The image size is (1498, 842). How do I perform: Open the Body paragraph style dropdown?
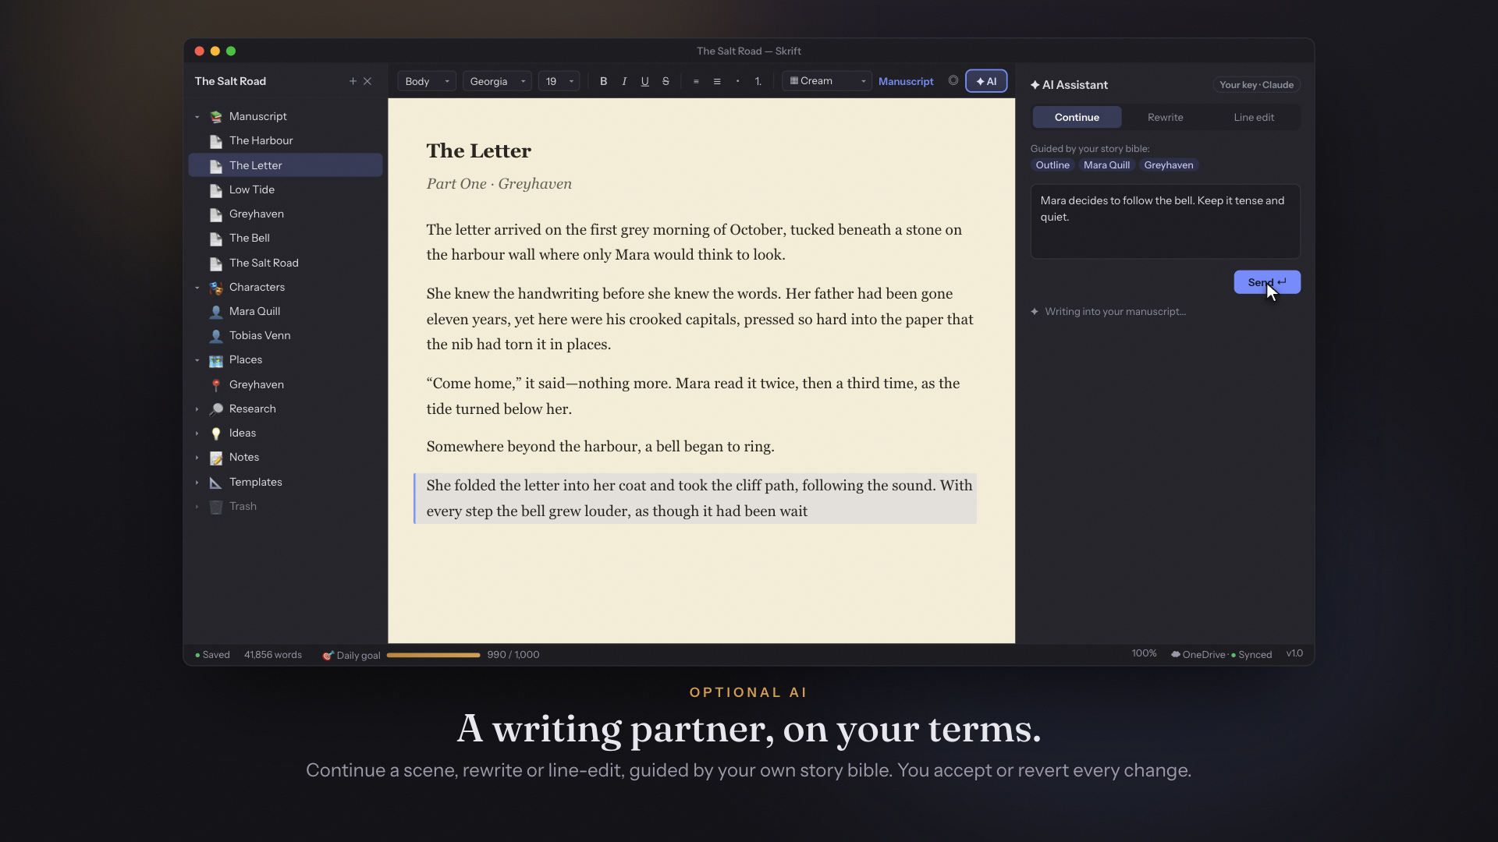point(427,81)
